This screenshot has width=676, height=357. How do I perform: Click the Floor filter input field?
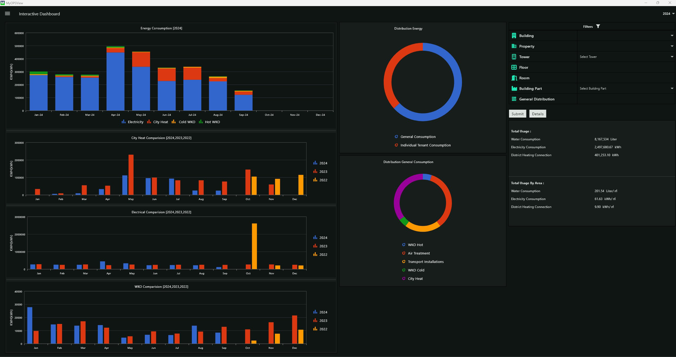point(626,67)
